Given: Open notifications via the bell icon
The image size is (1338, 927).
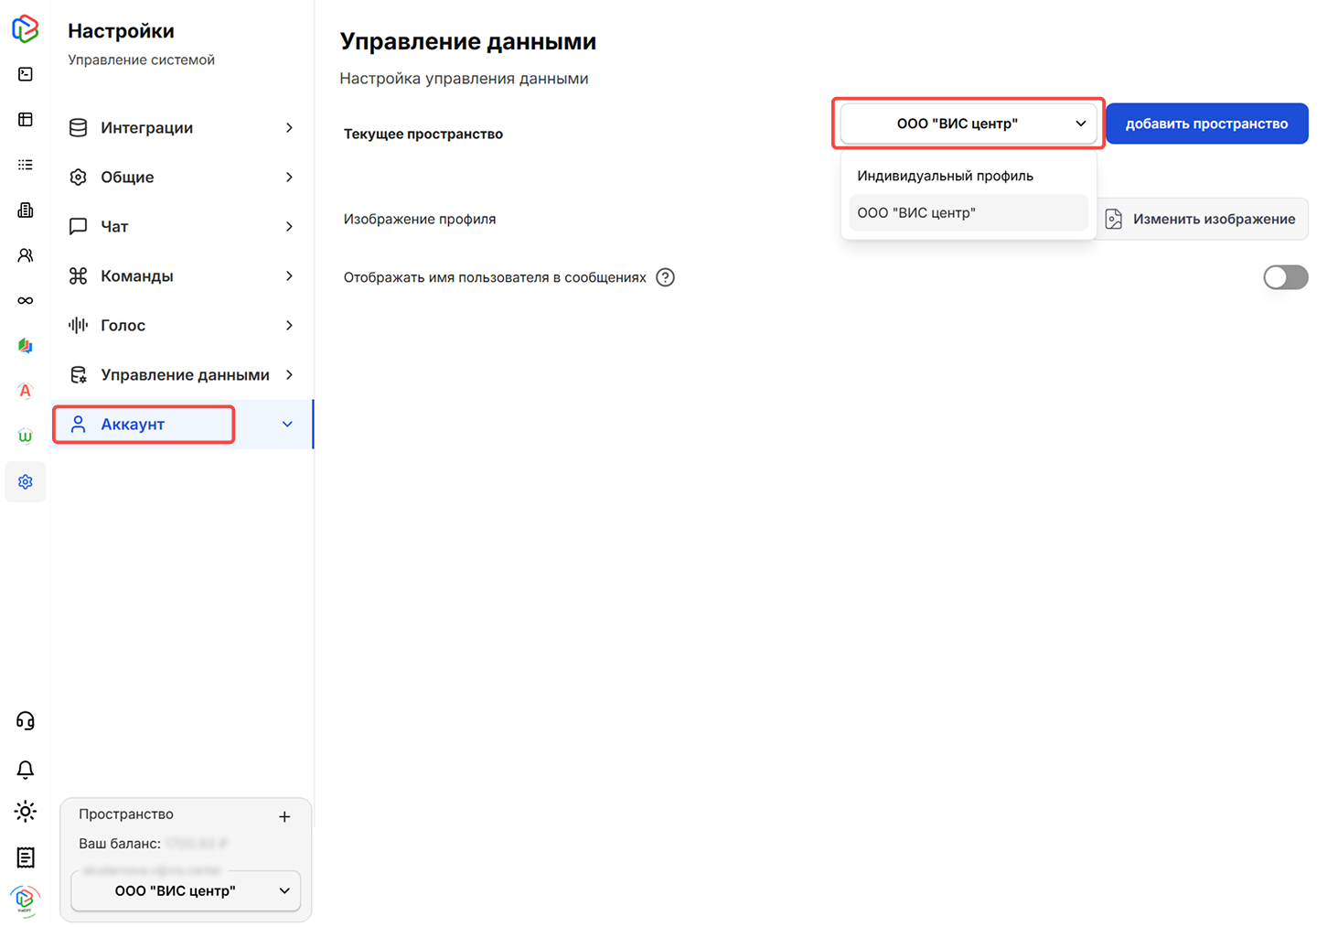Looking at the screenshot, I should point(25,770).
